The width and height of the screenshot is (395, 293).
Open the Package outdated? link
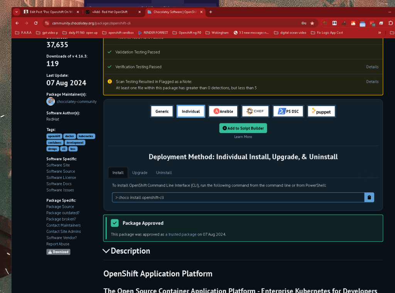coord(63,213)
